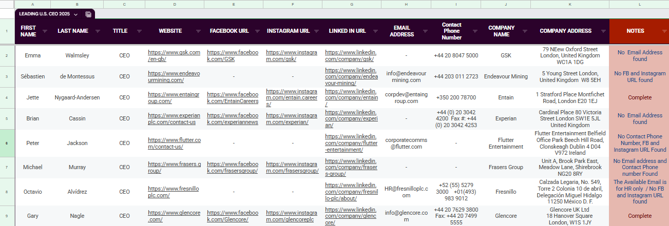Select column A header
The height and width of the screenshot is (226, 669).
(x=32, y=4)
